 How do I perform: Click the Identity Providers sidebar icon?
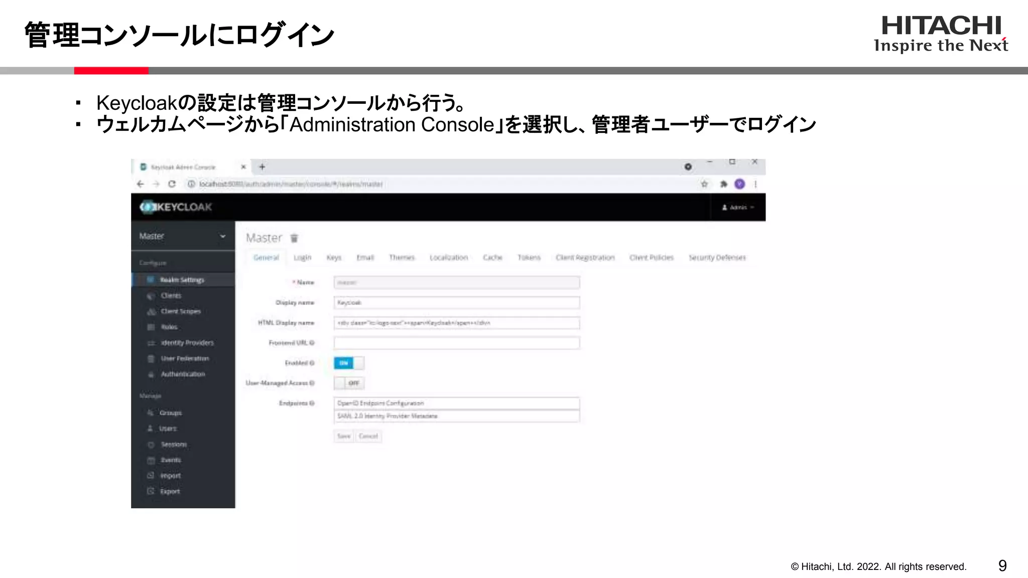[151, 343]
